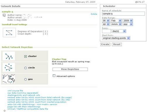
Task: Select the cluster radio button
Action: [25, 56]
